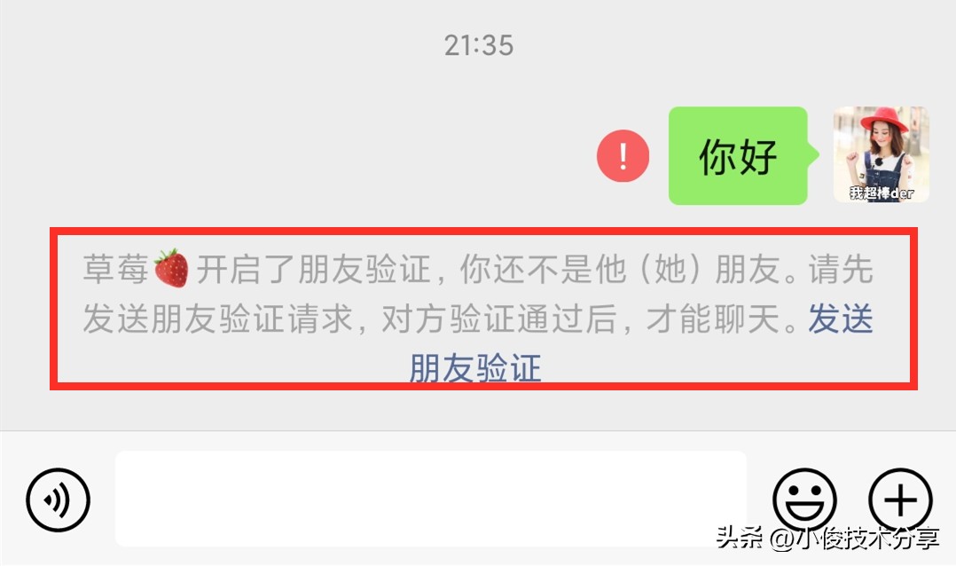Image resolution: width=956 pixels, height=566 pixels.
Task: Open the plus attachments menu
Action: click(900, 499)
